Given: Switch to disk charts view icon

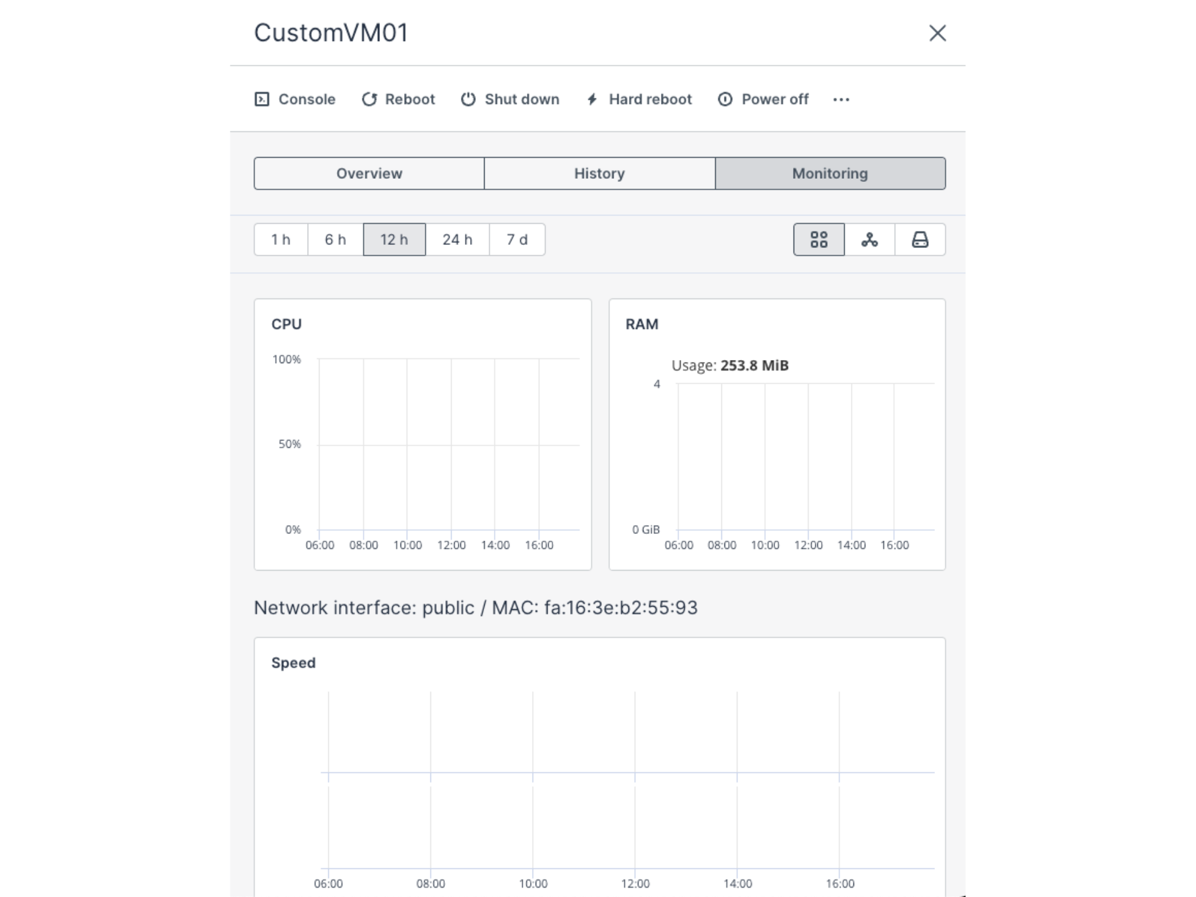Looking at the screenshot, I should pos(920,240).
